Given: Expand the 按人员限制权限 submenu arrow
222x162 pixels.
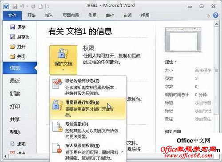Looking at the screenshot, I should [x=122, y=152].
